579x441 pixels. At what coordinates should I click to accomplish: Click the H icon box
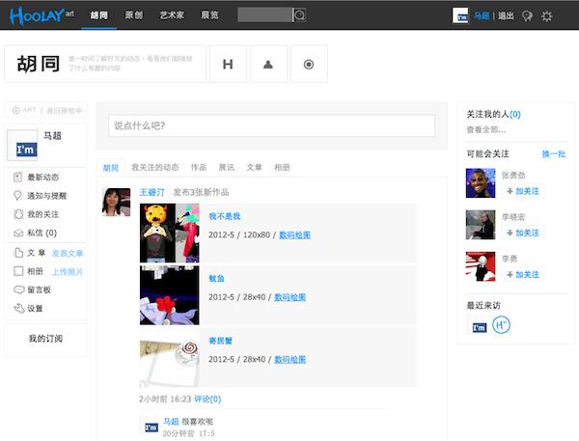[228, 65]
